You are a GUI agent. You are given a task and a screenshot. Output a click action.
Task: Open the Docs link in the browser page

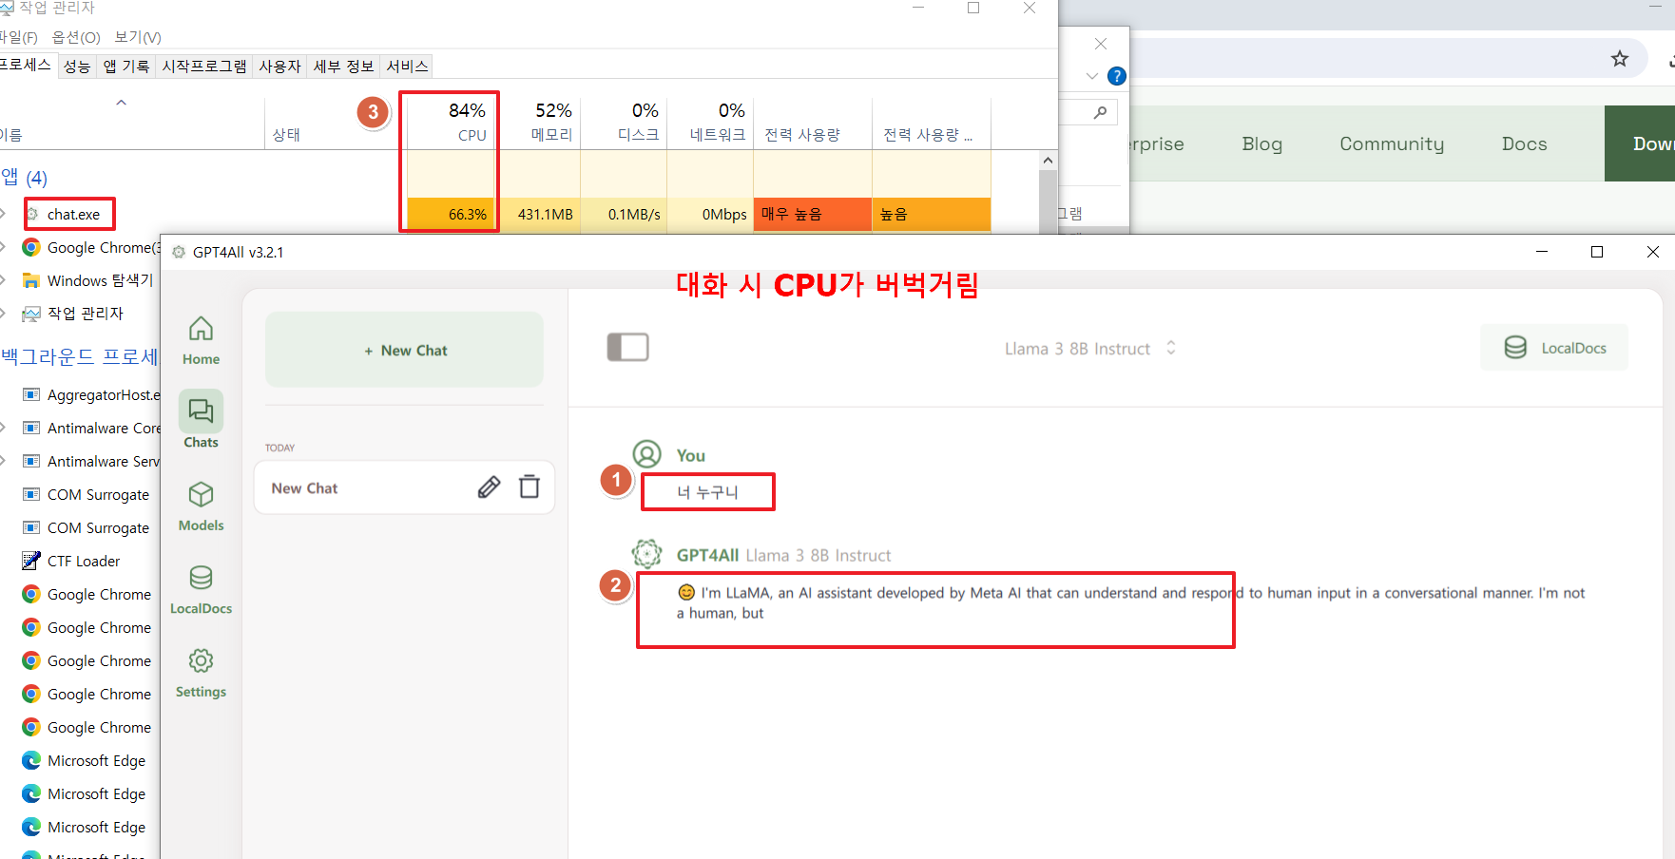[x=1524, y=143]
